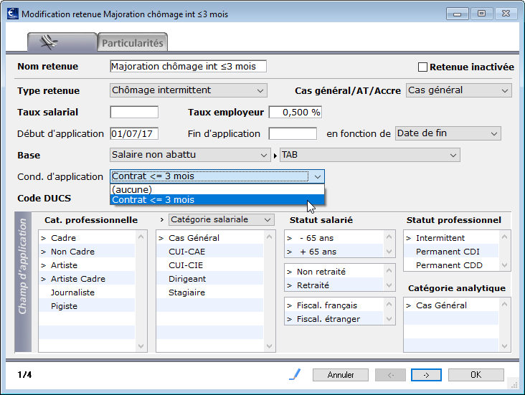Toggle the Non Cadre category row
Viewport: 525px width, 395px height.
[x=87, y=252]
